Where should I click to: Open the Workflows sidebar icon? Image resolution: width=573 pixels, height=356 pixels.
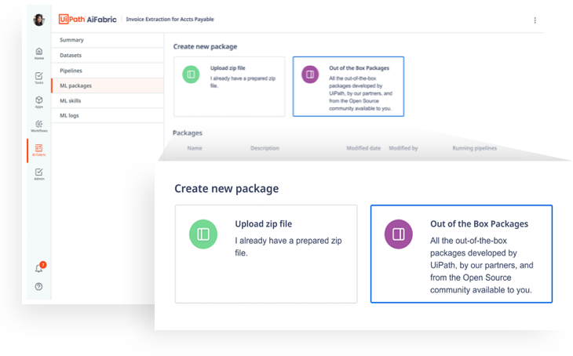(x=39, y=126)
